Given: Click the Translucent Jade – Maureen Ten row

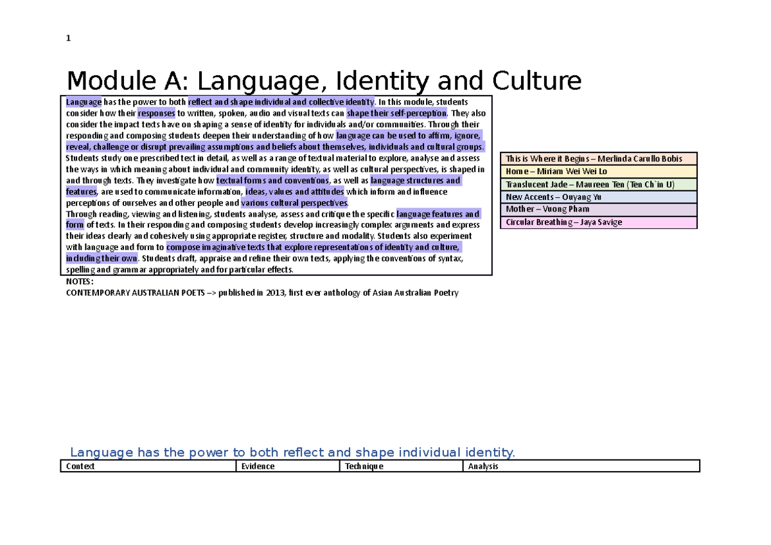Looking at the screenshot, I should coord(598,184).
